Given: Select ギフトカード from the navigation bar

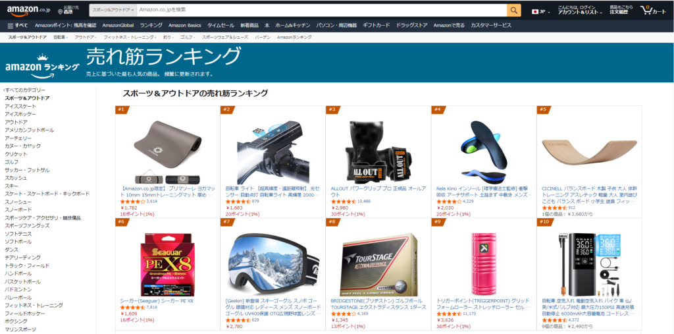Looking at the screenshot, I should click(376, 26).
